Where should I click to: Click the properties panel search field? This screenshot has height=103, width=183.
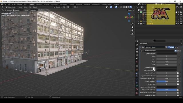pyautogui.click(x=159, y=41)
